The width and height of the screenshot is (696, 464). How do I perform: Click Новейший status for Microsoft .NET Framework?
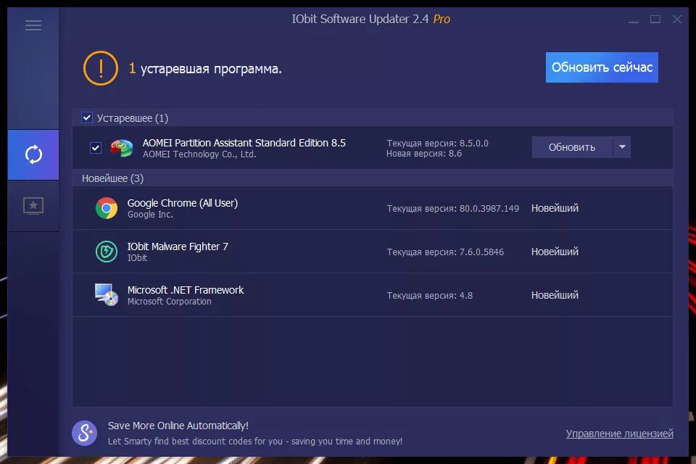(x=555, y=295)
